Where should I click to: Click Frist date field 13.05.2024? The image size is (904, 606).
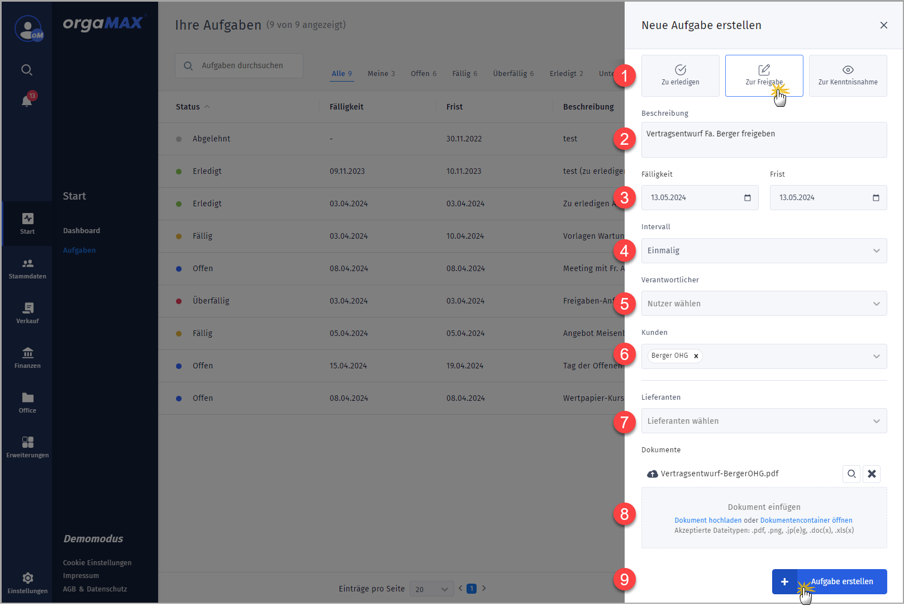click(x=829, y=197)
